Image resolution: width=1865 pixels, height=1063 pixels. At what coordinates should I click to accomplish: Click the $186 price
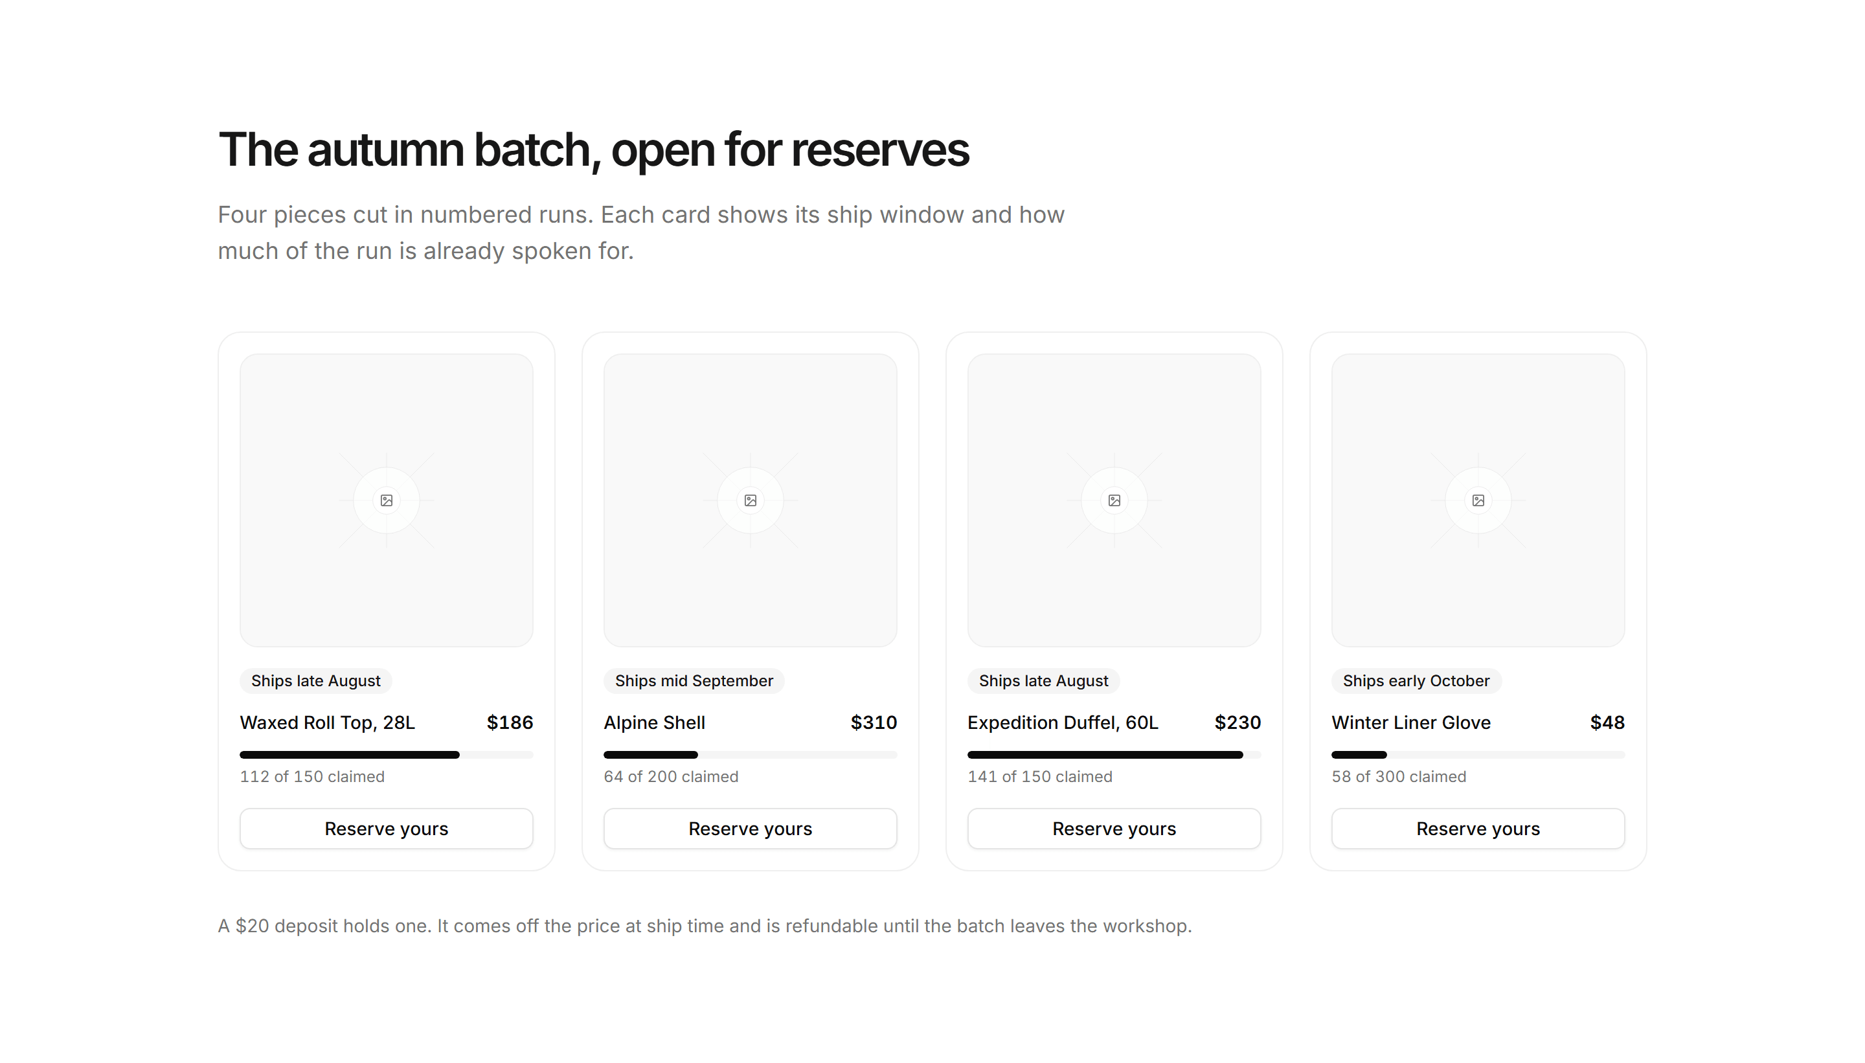[510, 722]
